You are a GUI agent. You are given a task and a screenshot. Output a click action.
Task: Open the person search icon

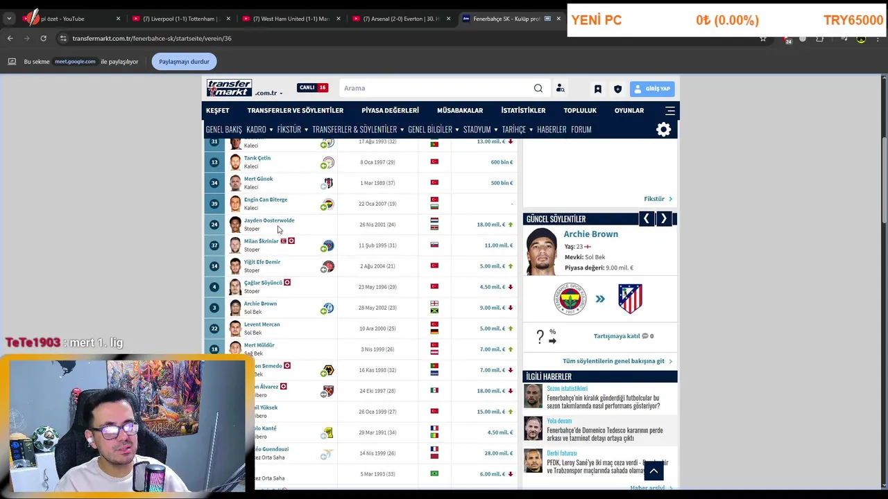(561, 88)
